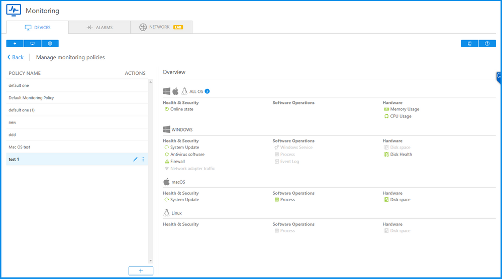
Task: Click the Windows Process sensor
Action: click(284, 155)
